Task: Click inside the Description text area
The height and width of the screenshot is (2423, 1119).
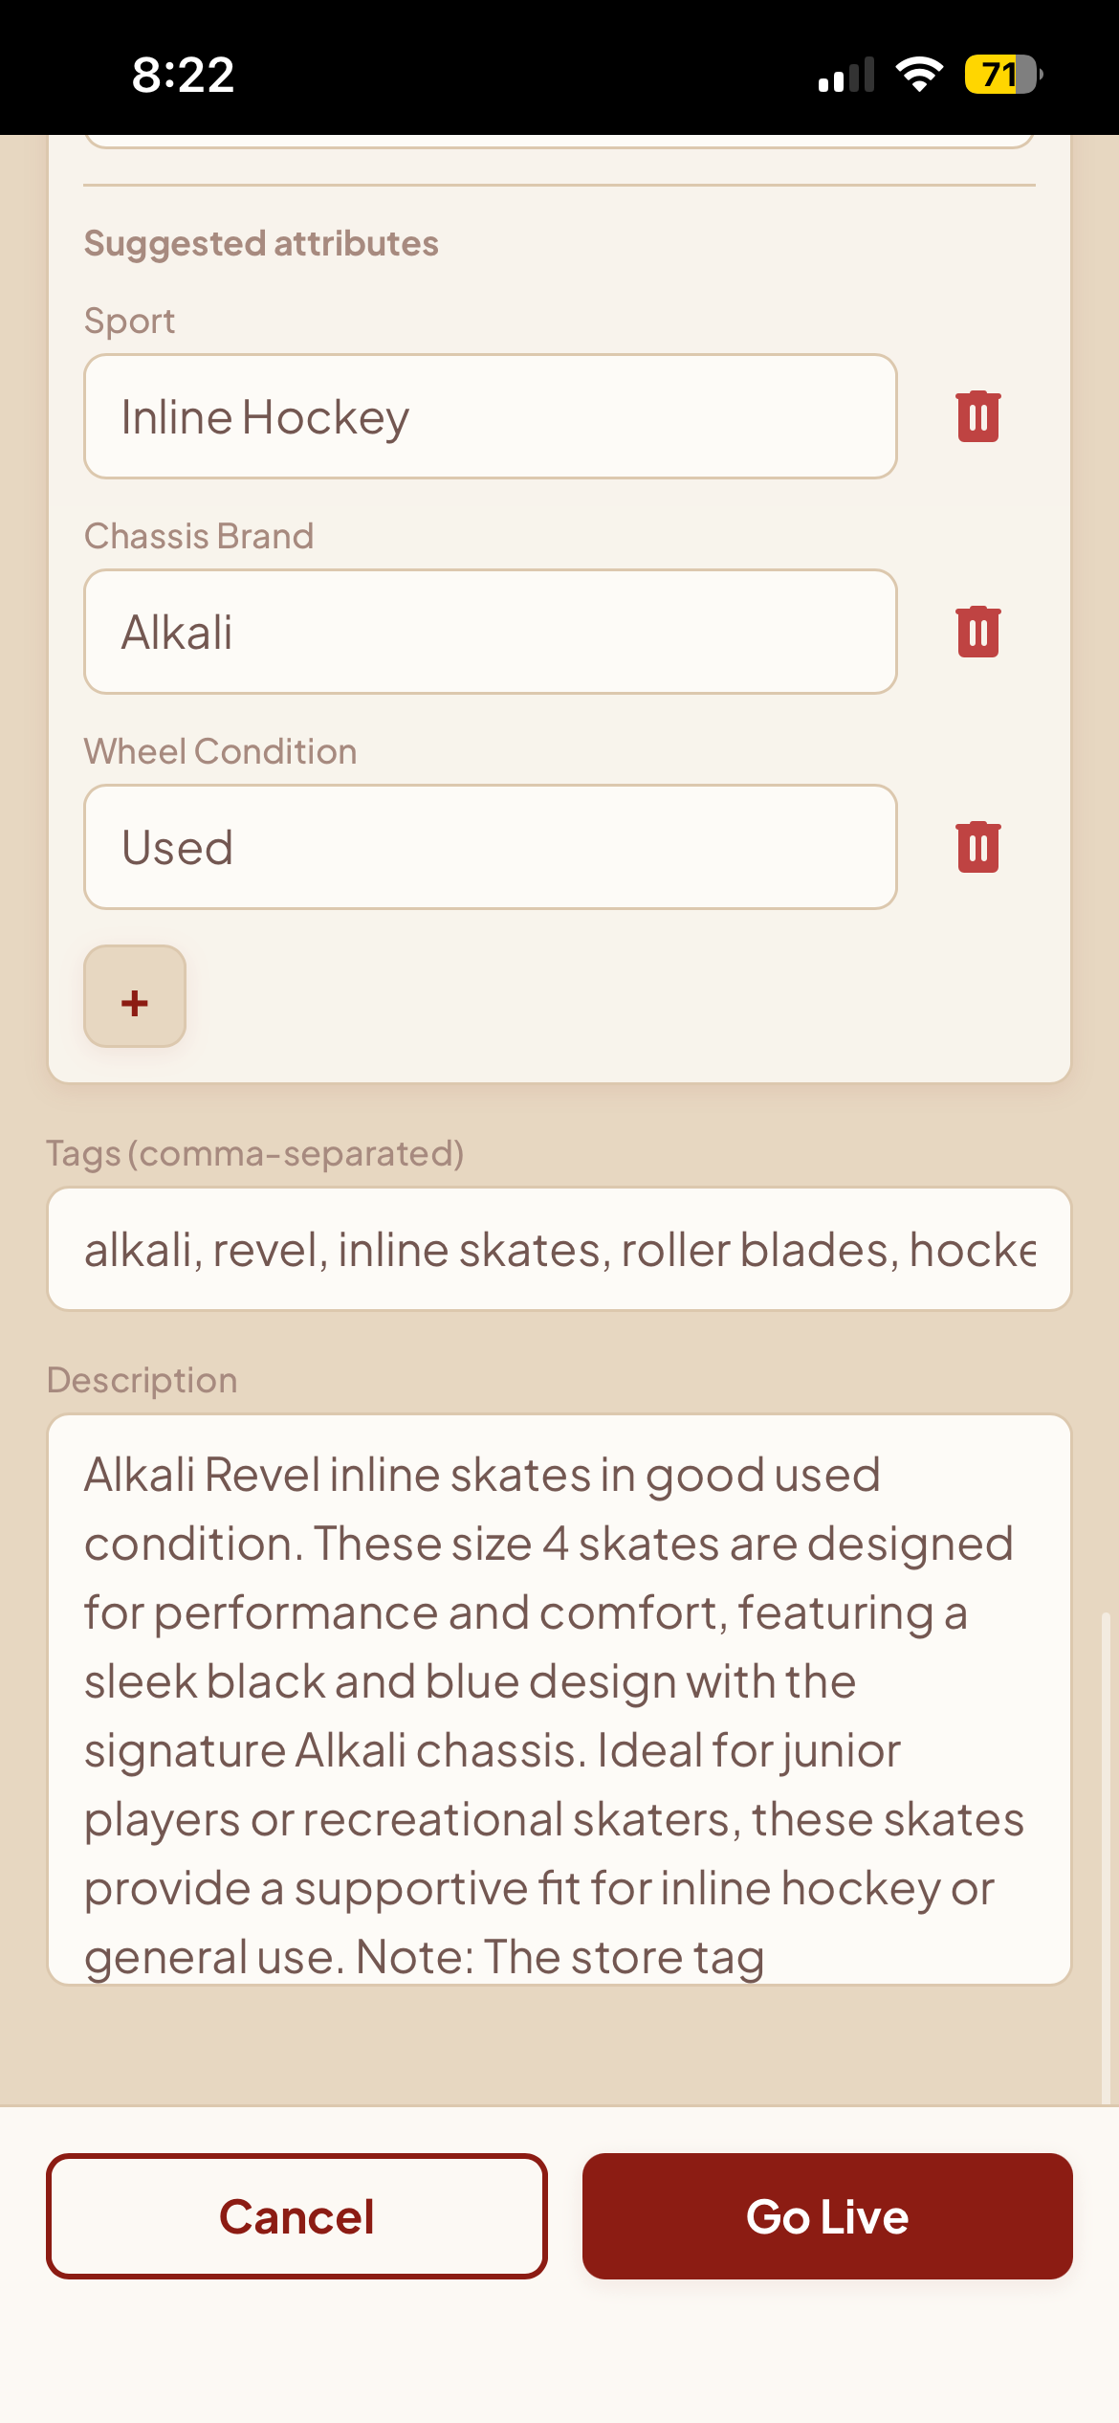Action: tap(559, 1700)
